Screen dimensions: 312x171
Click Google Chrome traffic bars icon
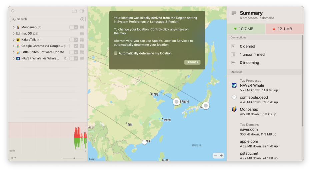point(82,46)
